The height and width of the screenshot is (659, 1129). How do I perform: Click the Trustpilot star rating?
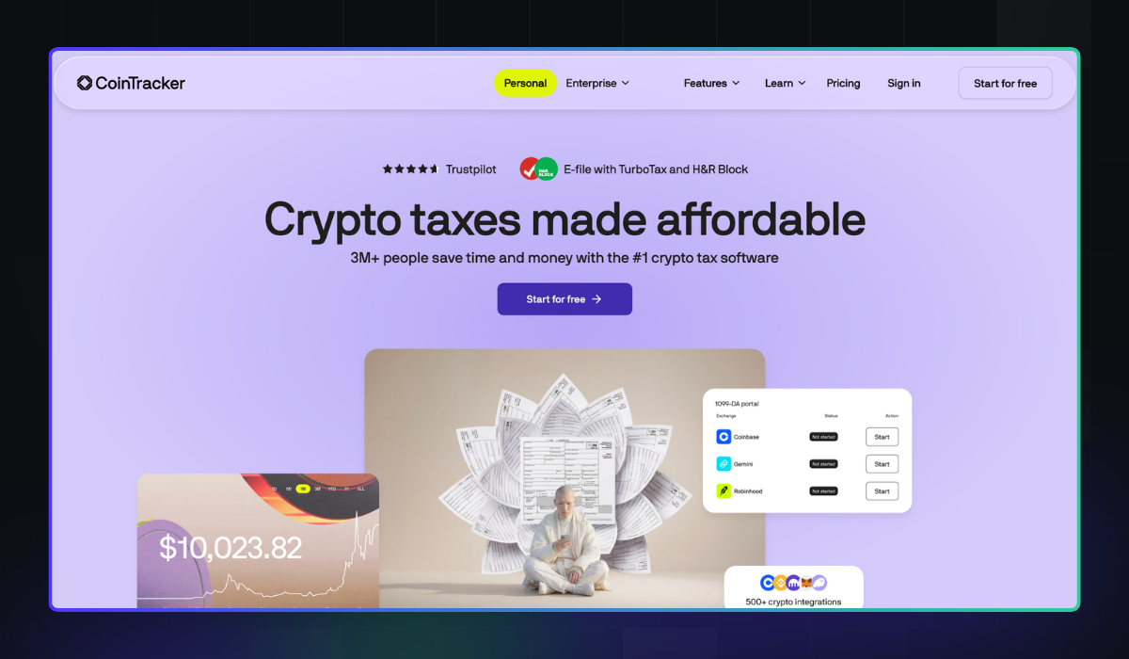[410, 169]
